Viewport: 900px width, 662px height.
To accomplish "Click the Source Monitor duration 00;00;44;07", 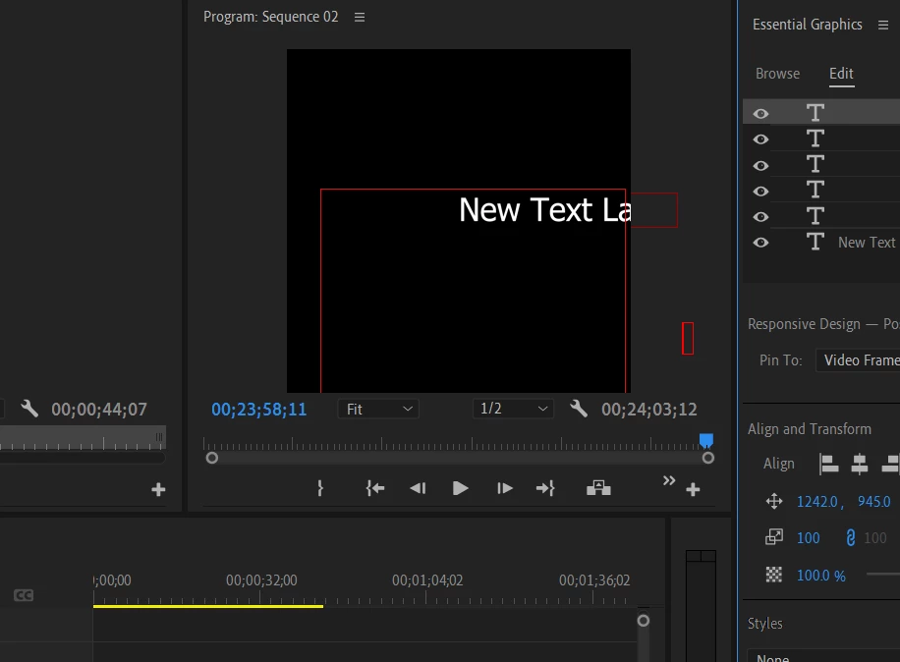I will 99,409.
